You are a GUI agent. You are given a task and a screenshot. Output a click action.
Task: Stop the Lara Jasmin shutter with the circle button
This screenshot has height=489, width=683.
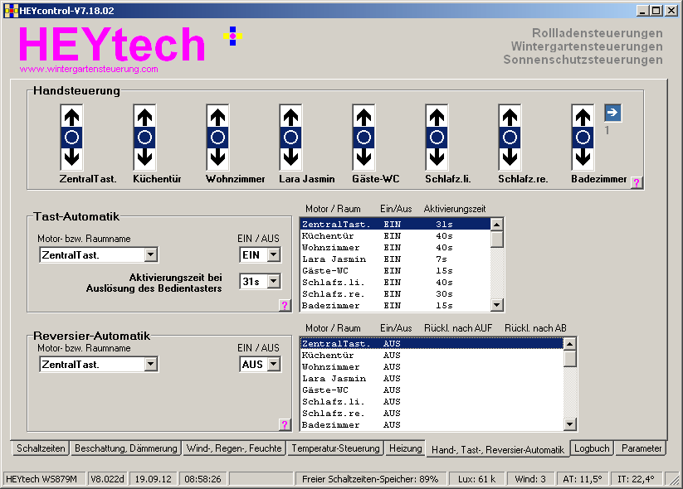[291, 138]
